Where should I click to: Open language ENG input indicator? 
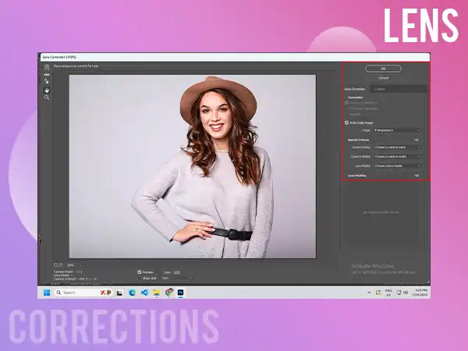click(x=388, y=292)
